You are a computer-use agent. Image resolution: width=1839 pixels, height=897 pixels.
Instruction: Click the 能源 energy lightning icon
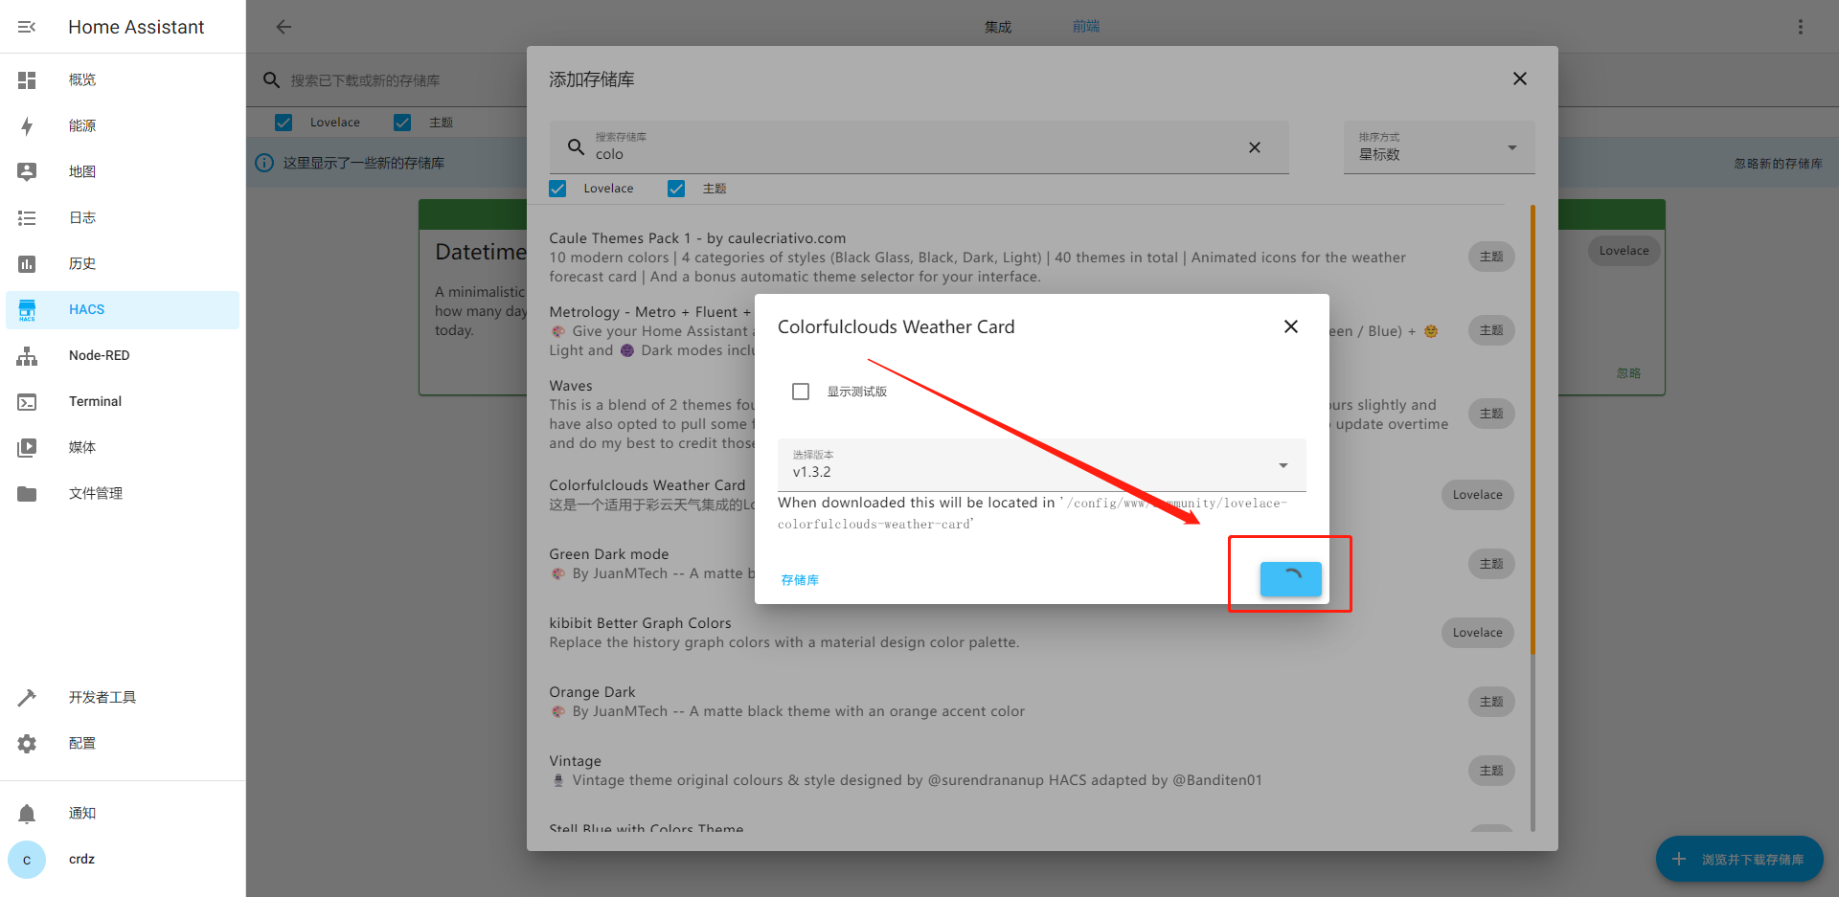[x=27, y=125]
